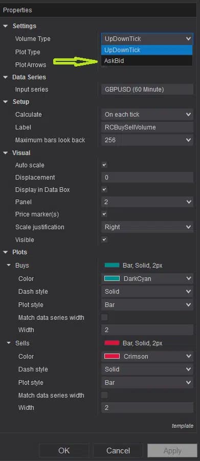Image resolution: width=200 pixels, height=461 pixels.
Task: Open the Crimson color picker for Sells
Action: point(147,356)
